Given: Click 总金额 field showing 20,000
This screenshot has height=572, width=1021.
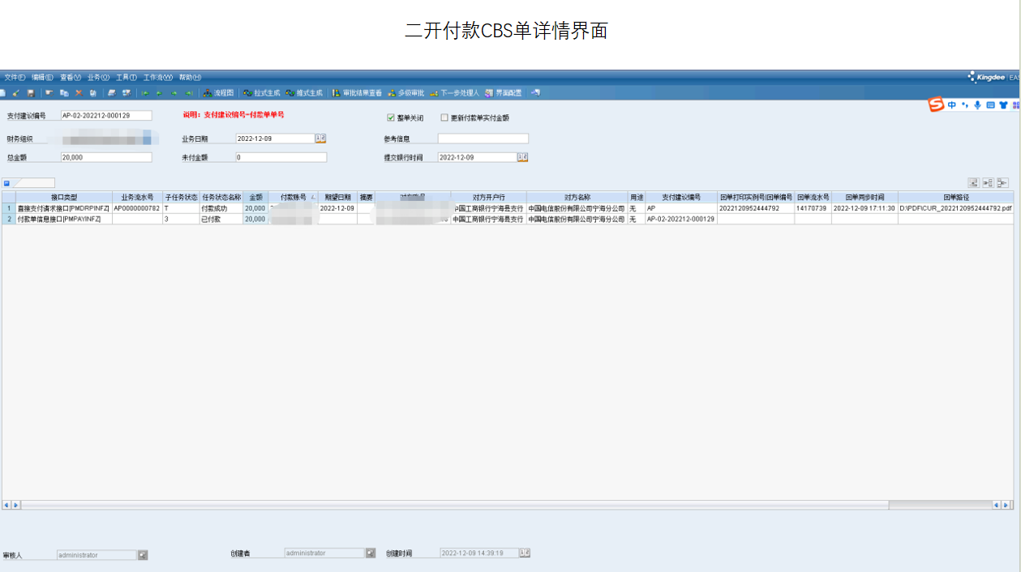Looking at the screenshot, I should pyautogui.click(x=106, y=157).
